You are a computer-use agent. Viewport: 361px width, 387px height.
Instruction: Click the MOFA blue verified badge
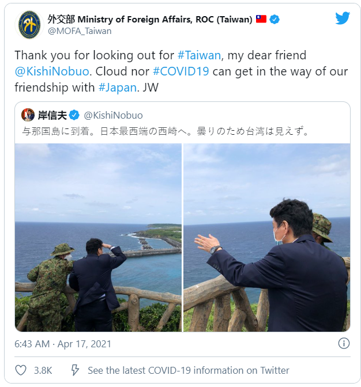click(x=274, y=19)
